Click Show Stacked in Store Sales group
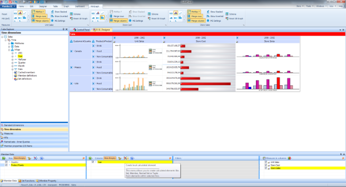This screenshot has width=346, height=187. tap(215, 12)
